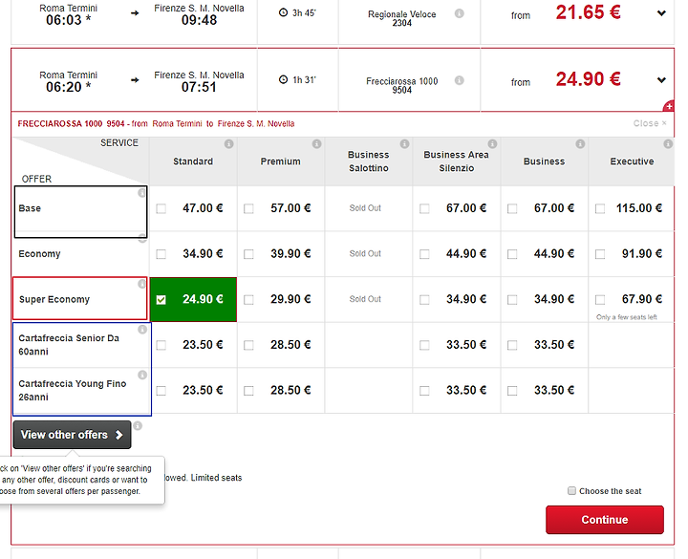This screenshot has height=559, width=688.
Task: Check Base Executive 115.00 € checkbox
Action: (x=600, y=208)
